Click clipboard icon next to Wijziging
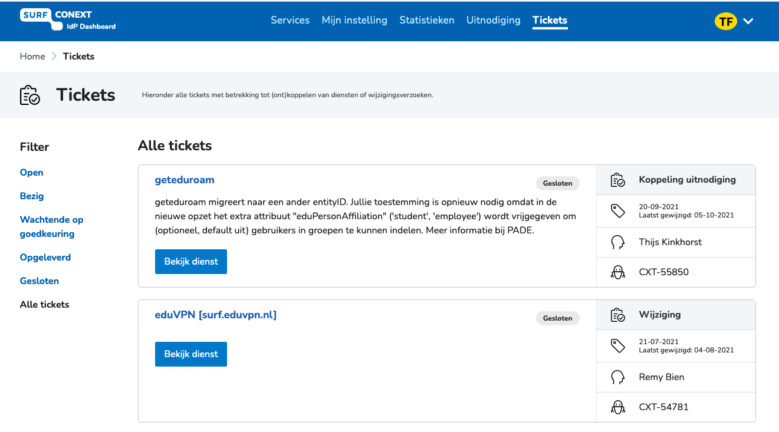The image size is (779, 432). coord(617,315)
